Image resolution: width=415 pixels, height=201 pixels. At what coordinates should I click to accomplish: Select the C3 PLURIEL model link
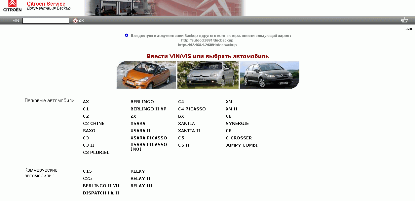pos(96,152)
